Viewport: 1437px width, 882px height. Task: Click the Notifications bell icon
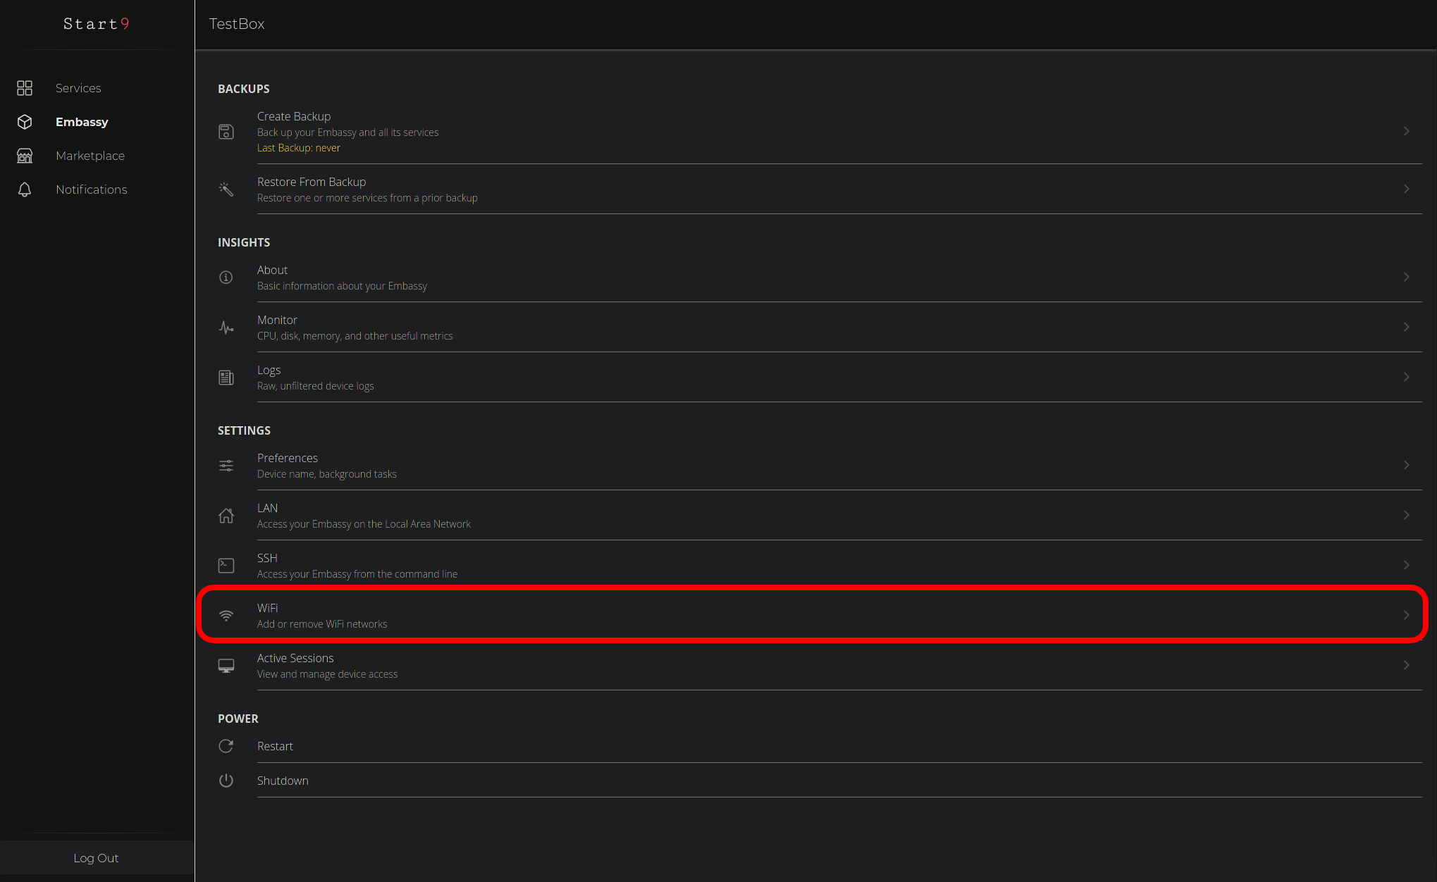tap(25, 190)
